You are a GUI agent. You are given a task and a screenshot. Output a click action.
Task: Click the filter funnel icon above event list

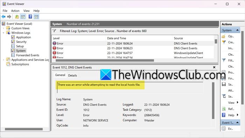(x=54, y=31)
